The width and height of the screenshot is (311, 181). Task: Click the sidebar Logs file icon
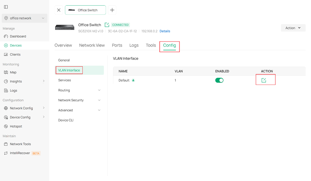click(6, 91)
